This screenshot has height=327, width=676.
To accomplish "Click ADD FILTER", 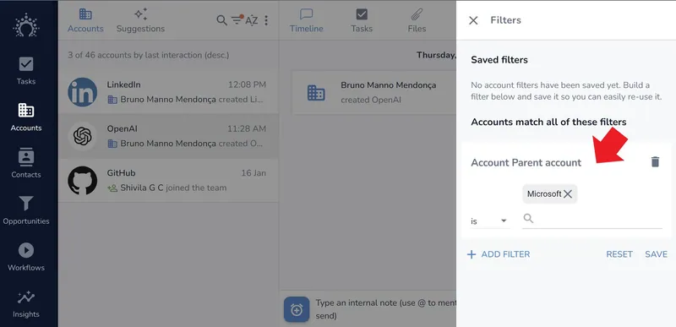I will [x=499, y=254].
